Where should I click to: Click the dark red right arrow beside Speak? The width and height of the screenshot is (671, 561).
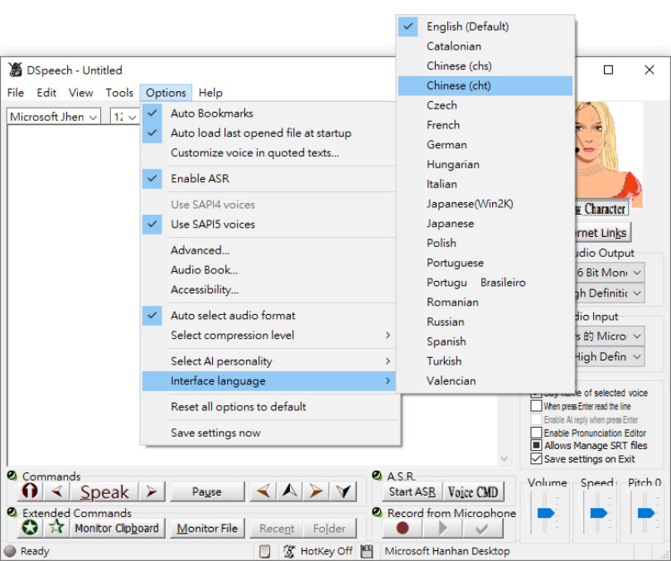pyautogui.click(x=152, y=491)
